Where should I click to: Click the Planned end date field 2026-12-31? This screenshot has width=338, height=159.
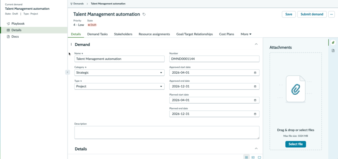point(214,114)
